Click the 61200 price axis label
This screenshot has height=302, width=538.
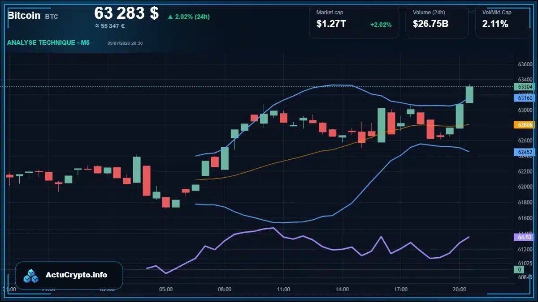(525, 249)
